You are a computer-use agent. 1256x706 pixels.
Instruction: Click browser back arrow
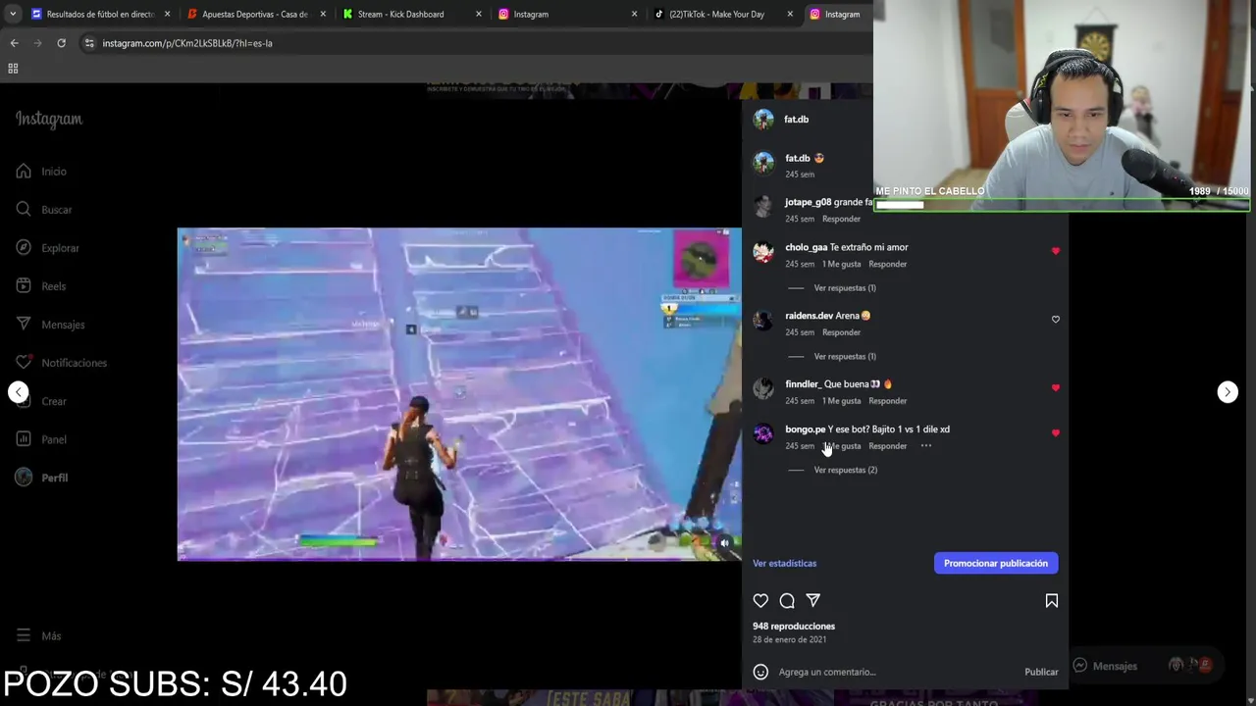(x=14, y=43)
